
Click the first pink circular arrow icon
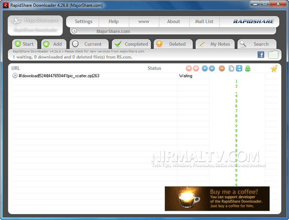click(188, 69)
